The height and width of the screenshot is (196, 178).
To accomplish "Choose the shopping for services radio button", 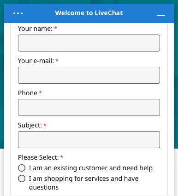I will pyautogui.click(x=22, y=179).
